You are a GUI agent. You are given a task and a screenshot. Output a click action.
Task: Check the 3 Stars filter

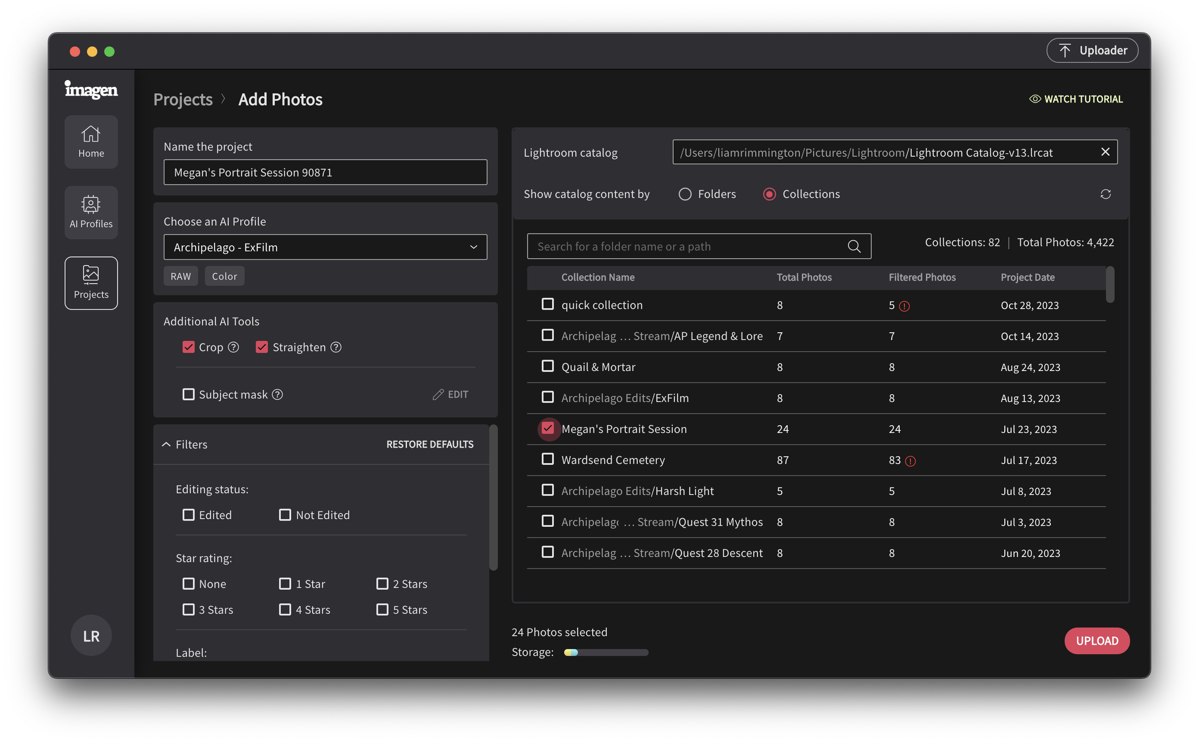click(x=188, y=610)
